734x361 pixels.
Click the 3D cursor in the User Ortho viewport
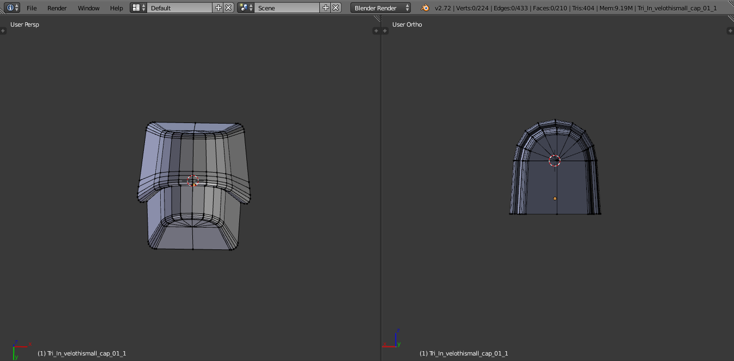[554, 161]
